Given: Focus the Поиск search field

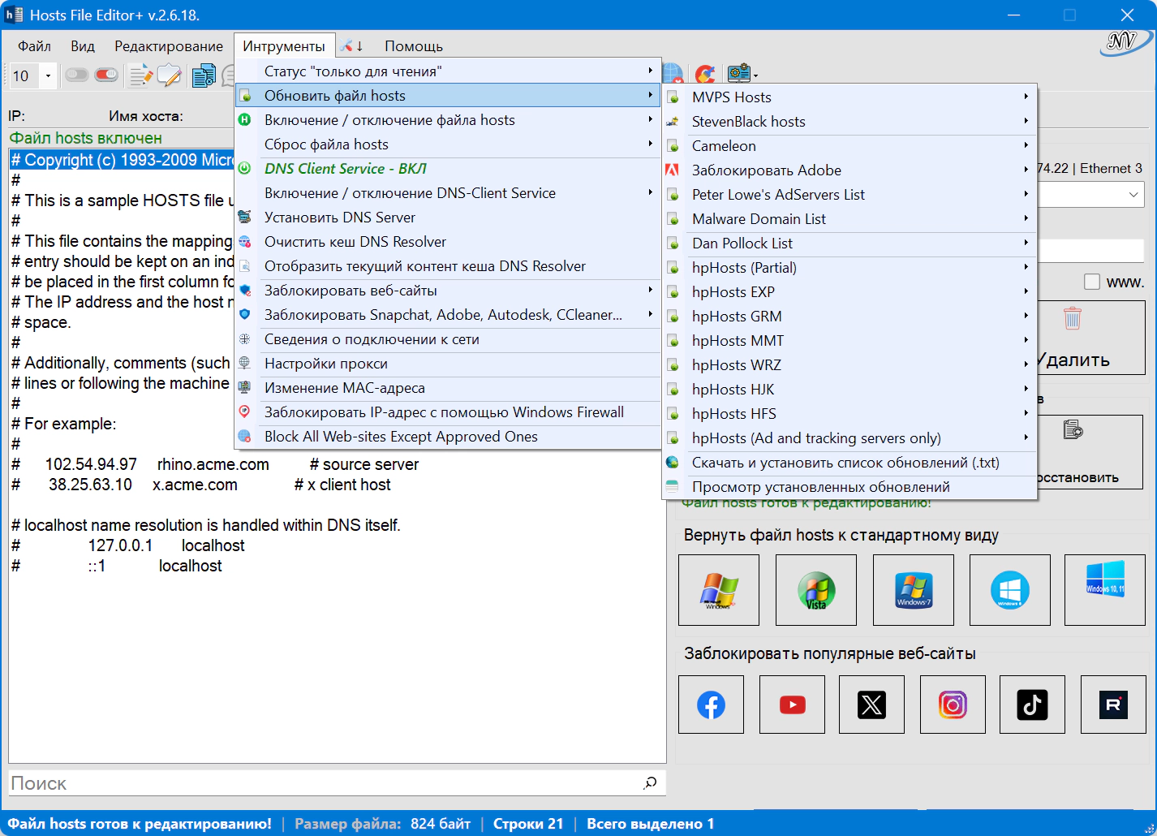Looking at the screenshot, I should point(325,783).
